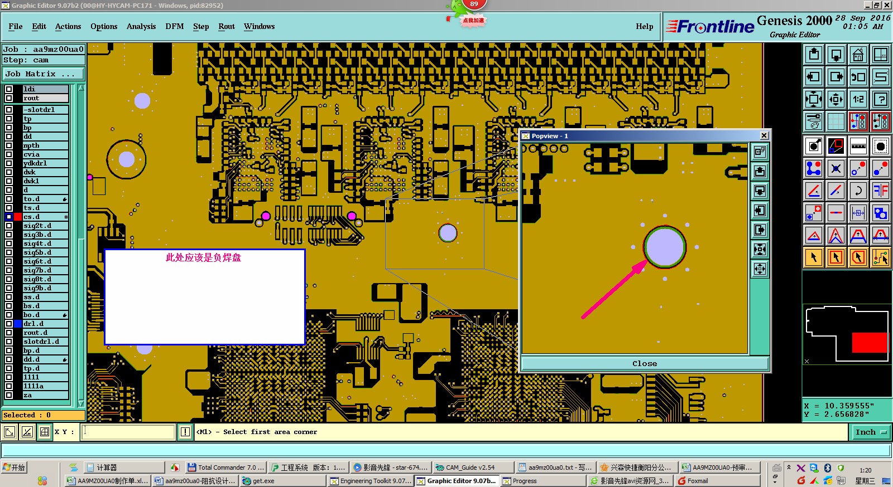Open the Analysis menu
Screen dimensions: 893x487
141,26
